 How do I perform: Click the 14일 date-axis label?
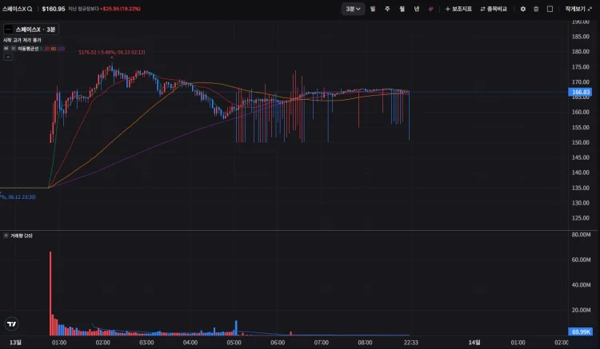(x=474, y=343)
